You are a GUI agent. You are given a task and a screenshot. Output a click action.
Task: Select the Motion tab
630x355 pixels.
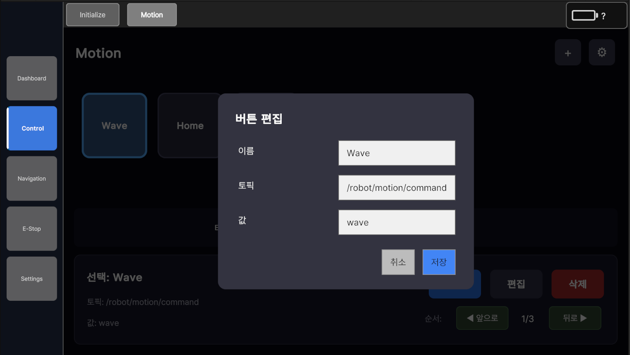152,15
